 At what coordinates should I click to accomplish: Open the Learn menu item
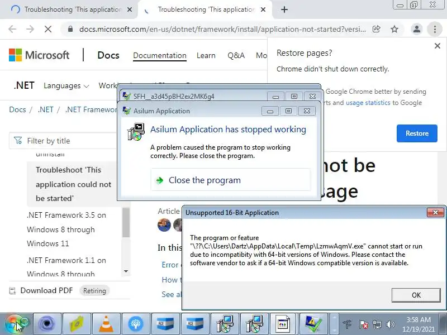point(206,55)
